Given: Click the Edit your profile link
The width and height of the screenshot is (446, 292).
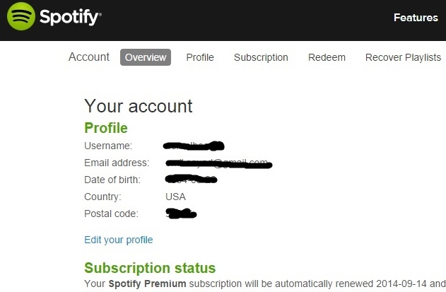Looking at the screenshot, I should point(119,240).
